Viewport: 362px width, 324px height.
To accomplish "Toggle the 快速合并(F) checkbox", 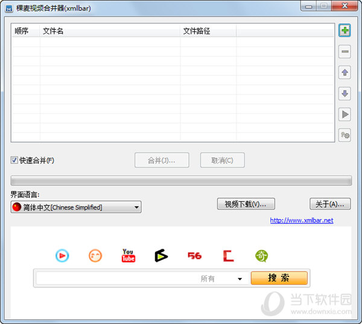I will point(14,160).
